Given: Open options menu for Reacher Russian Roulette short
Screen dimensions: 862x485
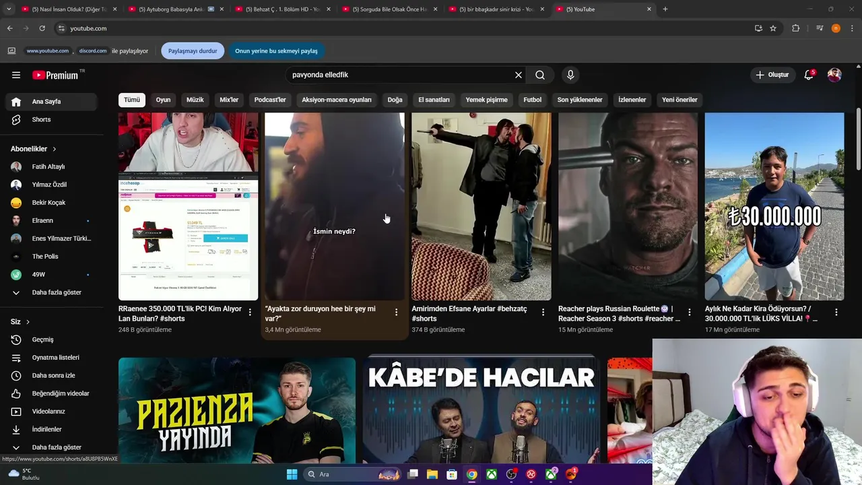Looking at the screenshot, I should point(690,313).
